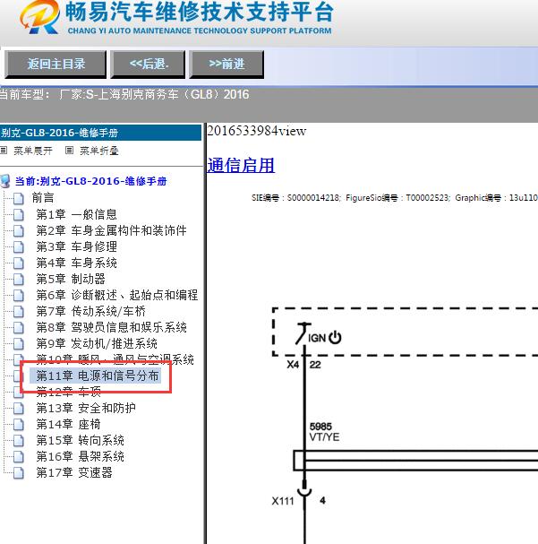Go forward with the >>前进 button

coord(226,65)
